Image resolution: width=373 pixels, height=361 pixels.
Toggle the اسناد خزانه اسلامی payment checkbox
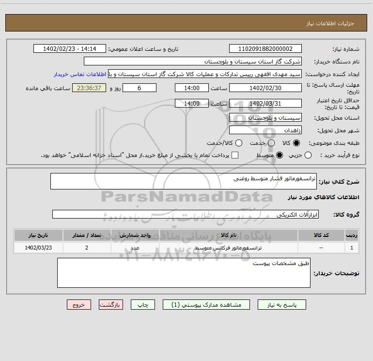tap(235, 155)
